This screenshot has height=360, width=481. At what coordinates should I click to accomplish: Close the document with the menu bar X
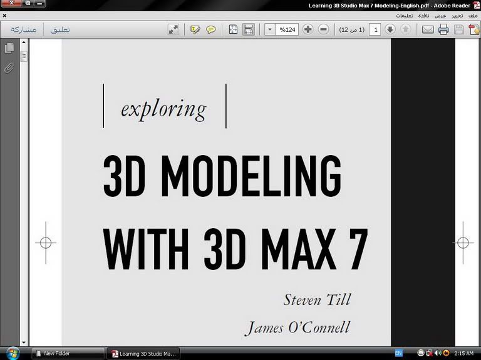[4, 16]
